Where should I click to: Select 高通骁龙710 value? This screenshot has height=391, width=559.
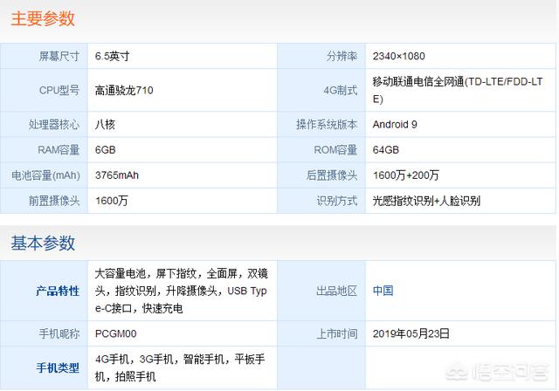124,91
